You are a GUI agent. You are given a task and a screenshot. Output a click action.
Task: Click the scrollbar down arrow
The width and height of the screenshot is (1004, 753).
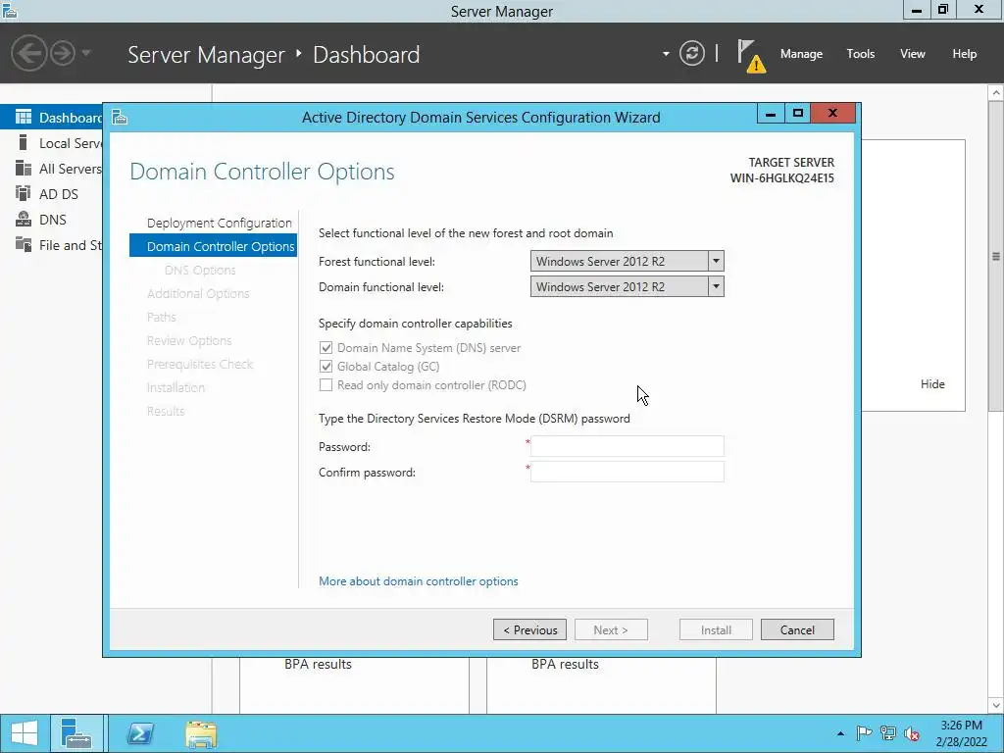996,706
